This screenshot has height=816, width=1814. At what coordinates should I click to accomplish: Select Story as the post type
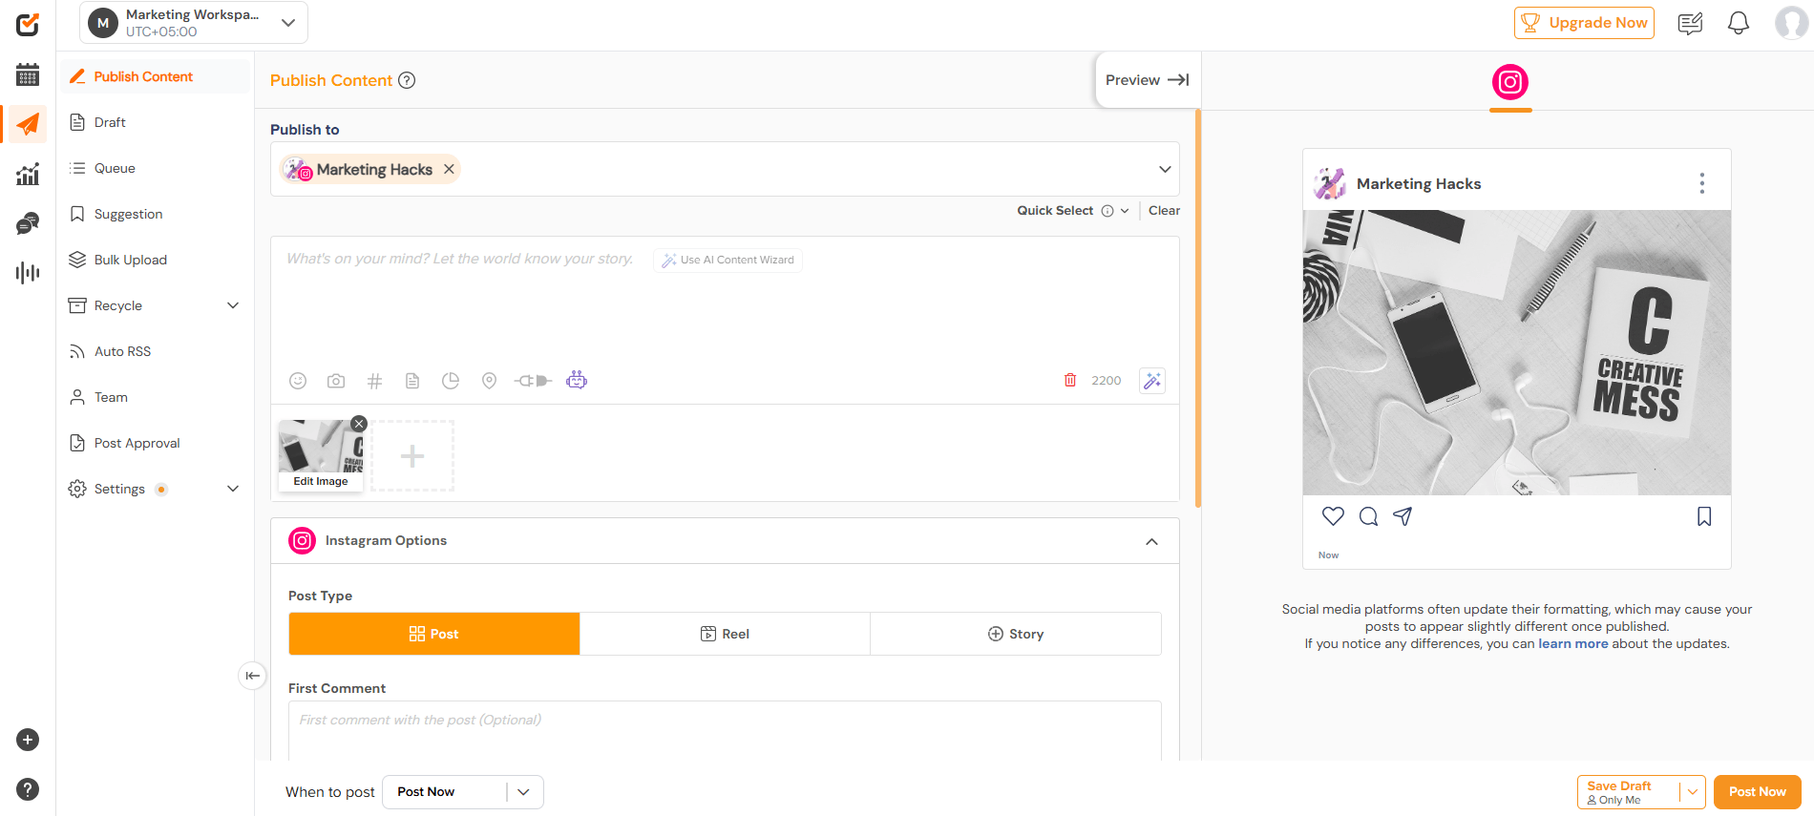coord(1016,634)
